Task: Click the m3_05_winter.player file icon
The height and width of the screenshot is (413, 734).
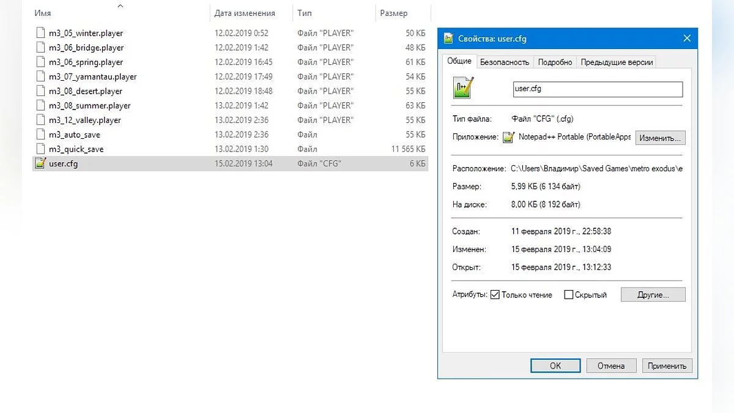Action: (40, 33)
